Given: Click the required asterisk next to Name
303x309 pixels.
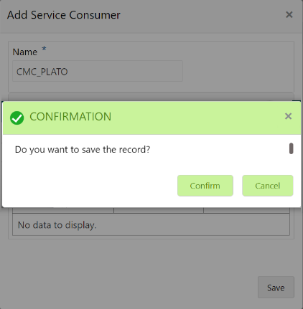Looking at the screenshot, I should coord(44,49).
